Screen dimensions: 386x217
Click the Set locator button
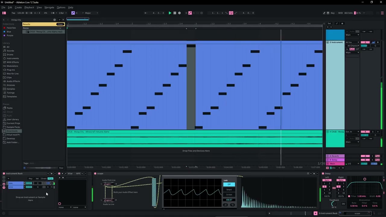click(329, 24)
